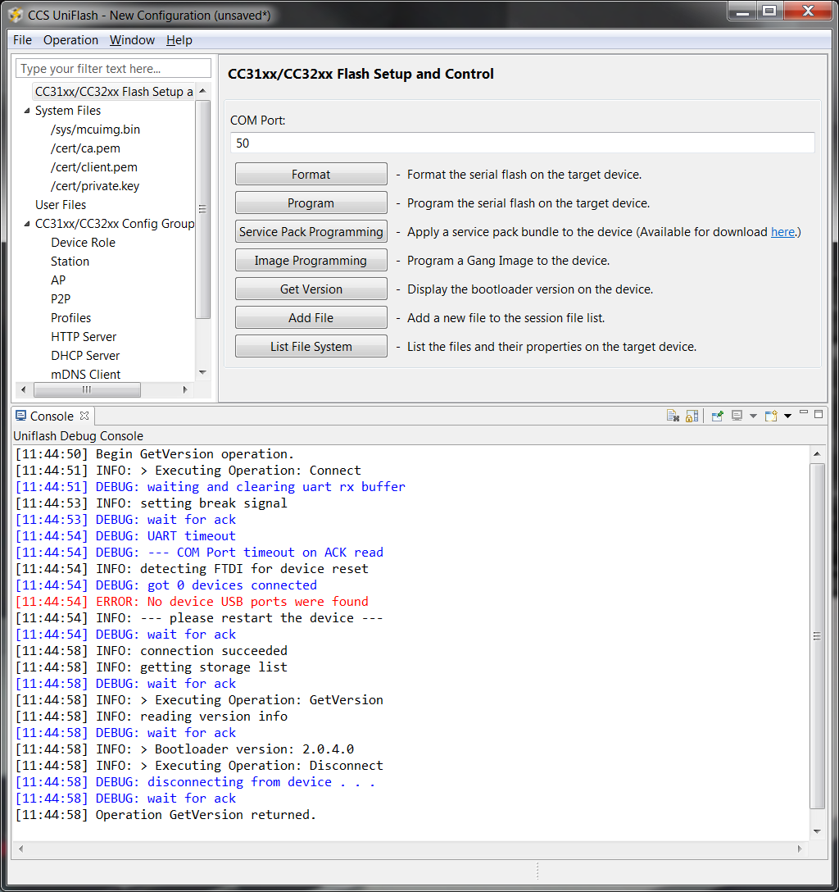The image size is (839, 892).
Task: Open the Operation menu
Action: 70,40
